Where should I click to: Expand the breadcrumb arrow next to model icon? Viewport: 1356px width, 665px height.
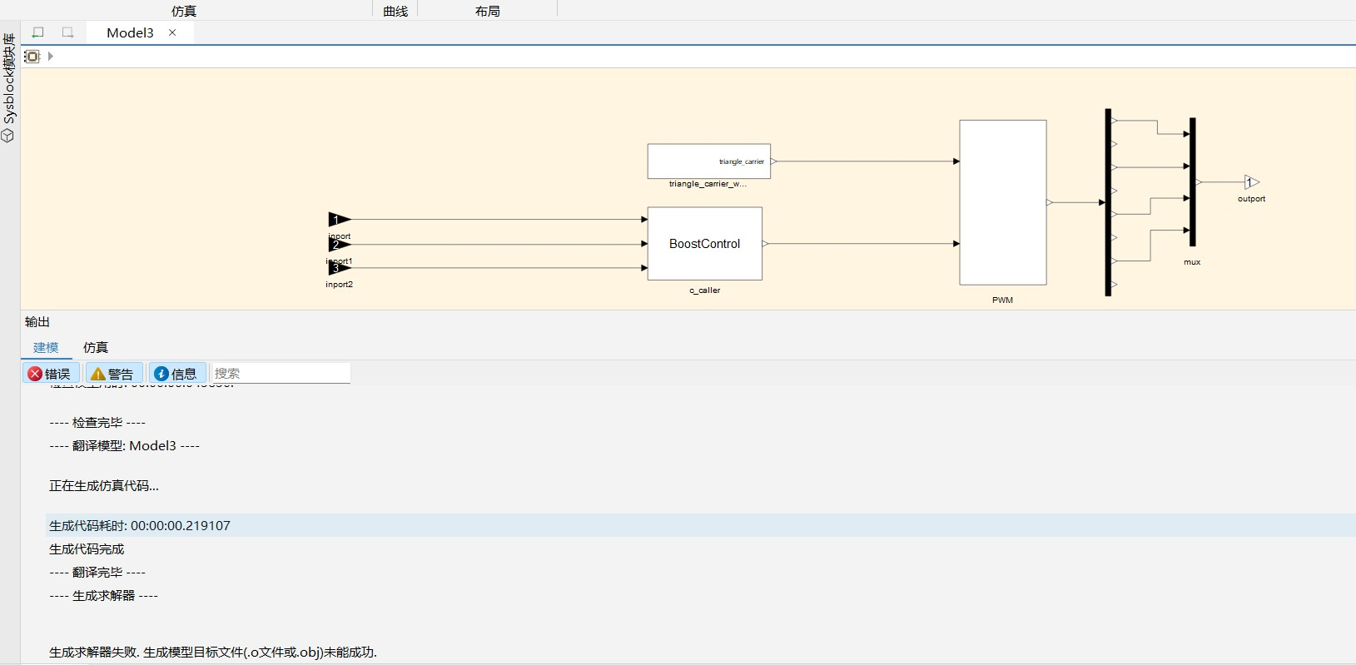click(x=51, y=57)
